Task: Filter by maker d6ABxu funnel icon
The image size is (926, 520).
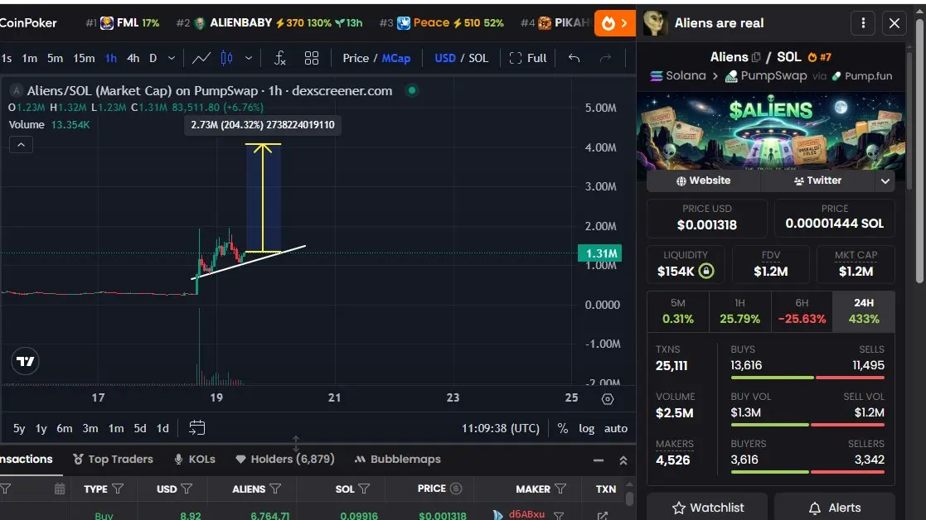Action: [558, 515]
